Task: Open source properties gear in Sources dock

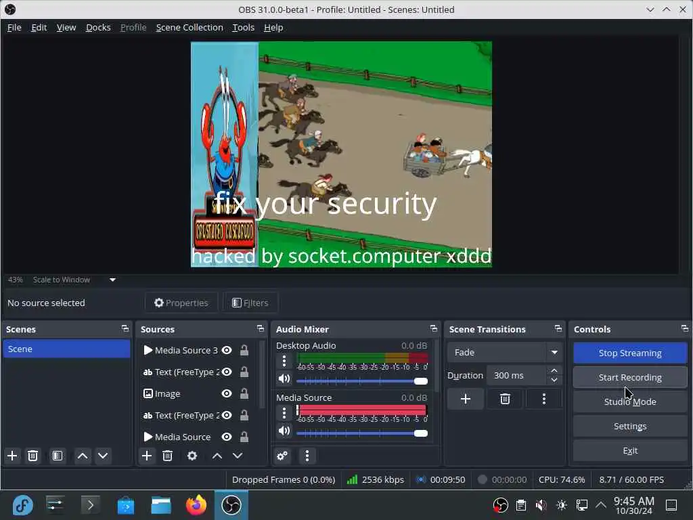Action: (x=192, y=456)
